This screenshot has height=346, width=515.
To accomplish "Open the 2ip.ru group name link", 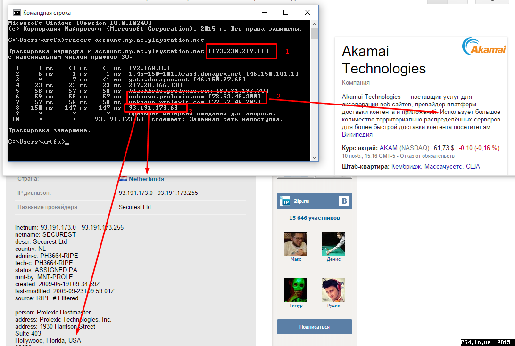I will (x=301, y=201).
